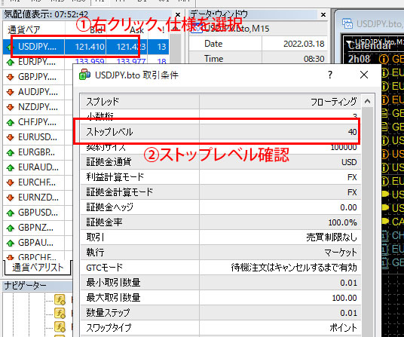404x337 pixels.
Task: Click the ストップレベル row label
Action: coord(109,132)
